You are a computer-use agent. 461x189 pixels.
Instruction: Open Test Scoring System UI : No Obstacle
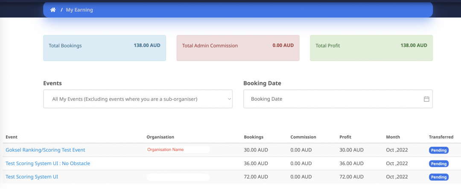tap(48, 163)
